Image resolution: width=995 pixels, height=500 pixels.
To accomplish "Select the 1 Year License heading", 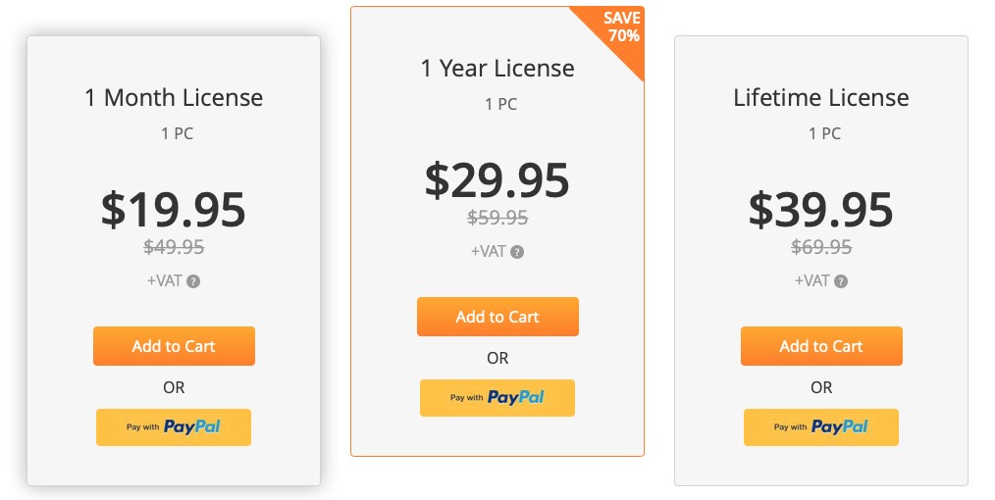I will (x=497, y=69).
